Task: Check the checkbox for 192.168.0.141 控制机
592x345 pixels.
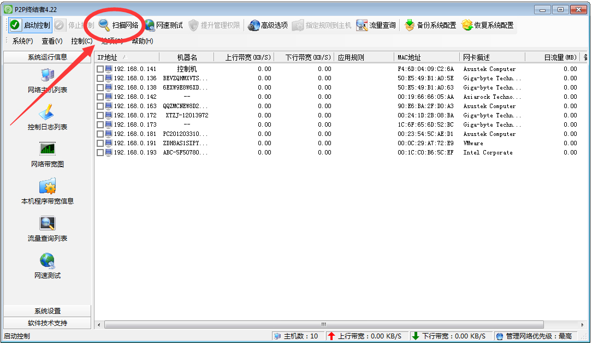Action: [x=100, y=69]
